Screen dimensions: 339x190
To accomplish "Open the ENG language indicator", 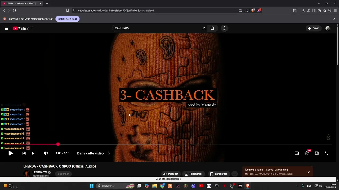I will pyautogui.click(x=309, y=186).
